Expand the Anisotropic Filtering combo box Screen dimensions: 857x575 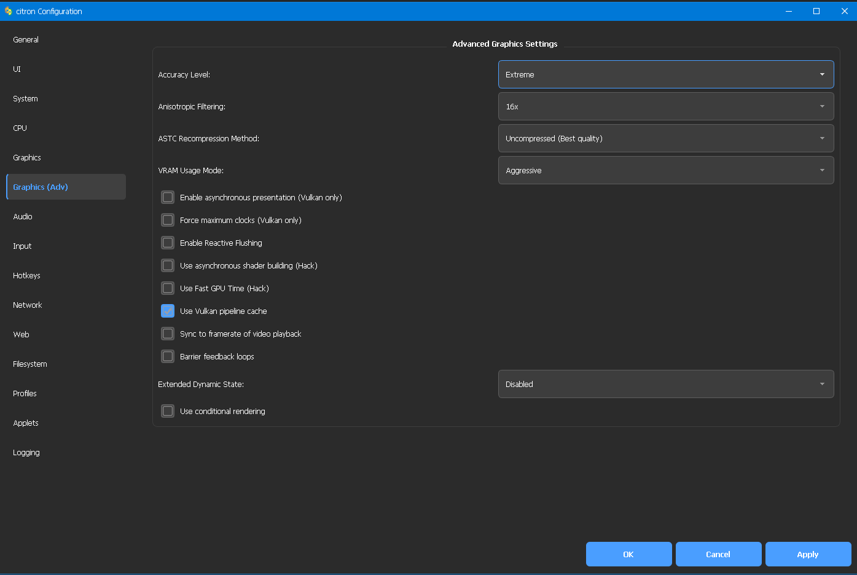click(x=665, y=106)
